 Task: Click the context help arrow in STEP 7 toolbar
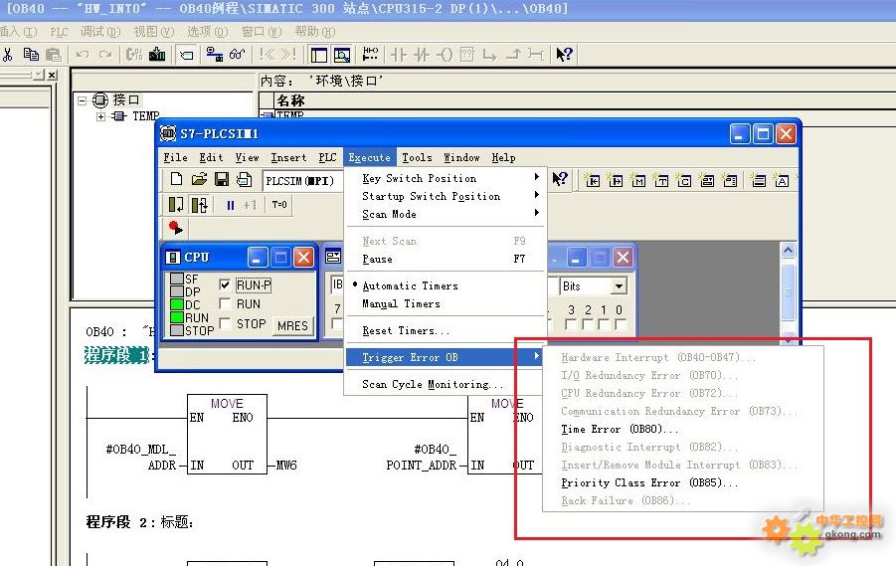(564, 55)
